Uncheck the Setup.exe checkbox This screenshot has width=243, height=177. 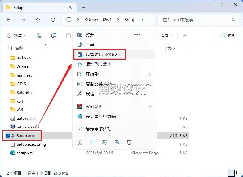click(8, 135)
